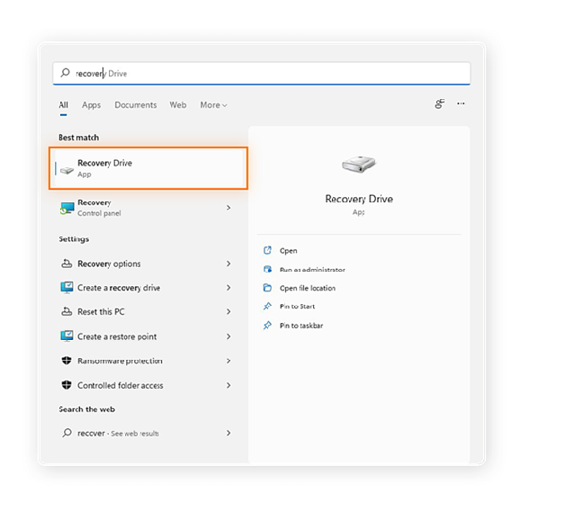The image size is (565, 510).
Task: Expand Reset this PC chevron
Action: [229, 311]
